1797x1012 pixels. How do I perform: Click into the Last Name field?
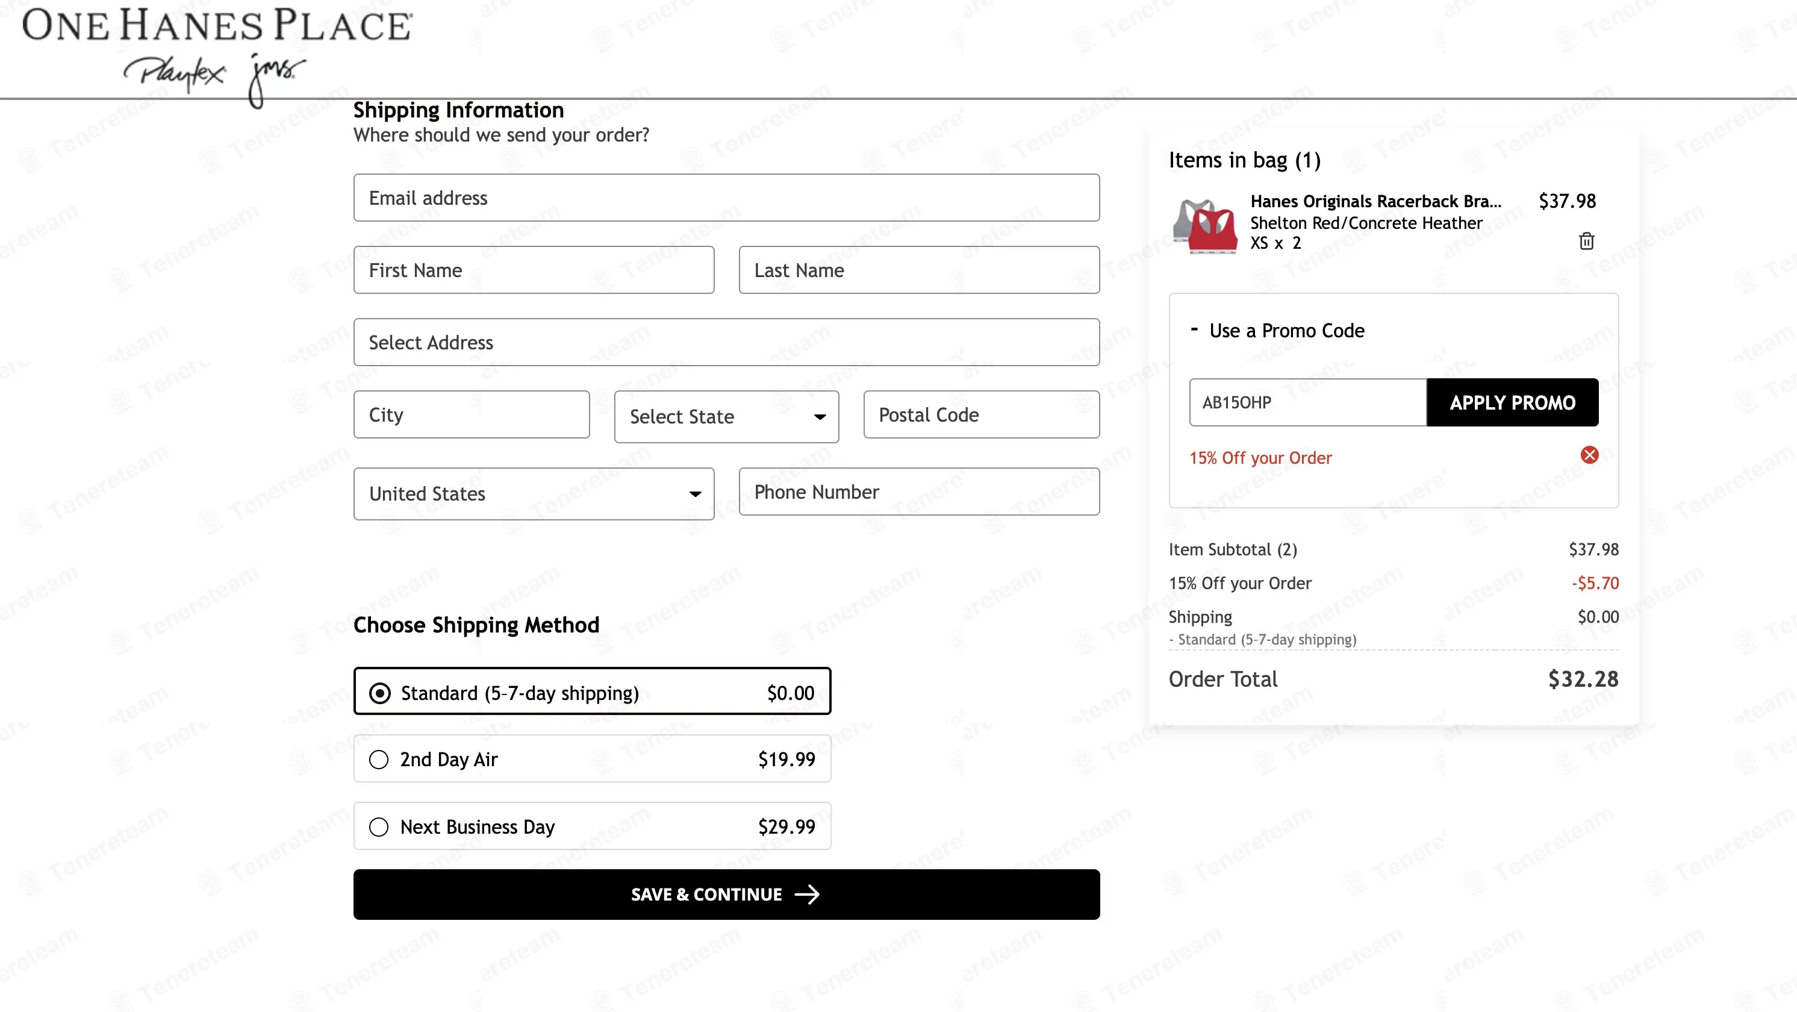point(919,270)
